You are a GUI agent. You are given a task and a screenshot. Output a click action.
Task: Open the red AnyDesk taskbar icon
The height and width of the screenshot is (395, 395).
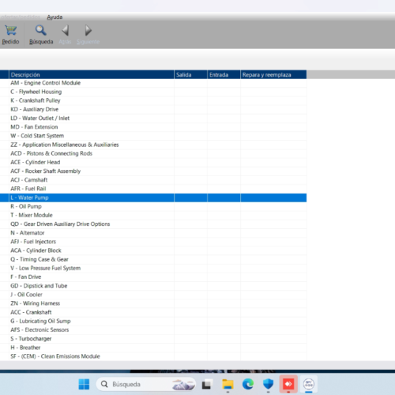(288, 385)
